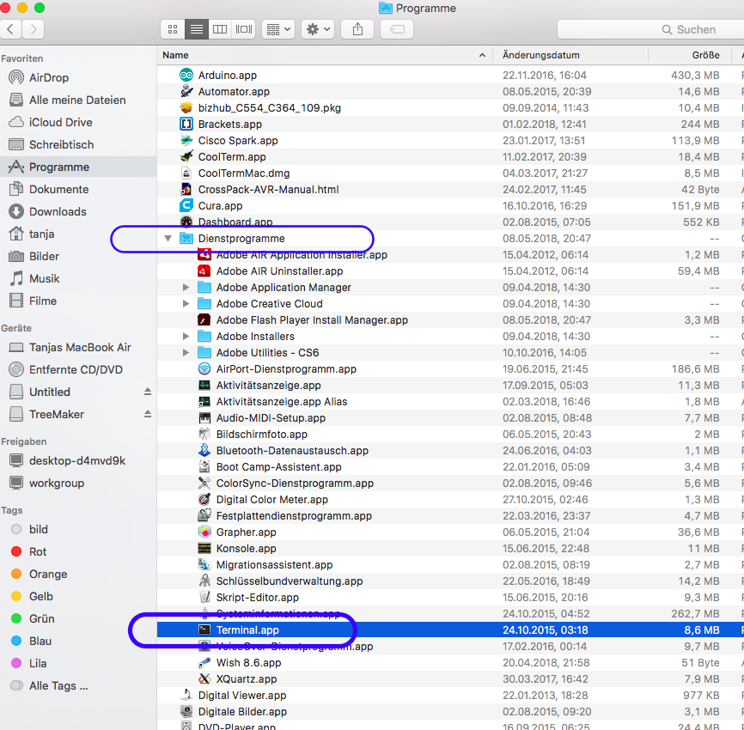Image resolution: width=744 pixels, height=730 pixels.
Task: Click the Suchen search field
Action: 650,29
